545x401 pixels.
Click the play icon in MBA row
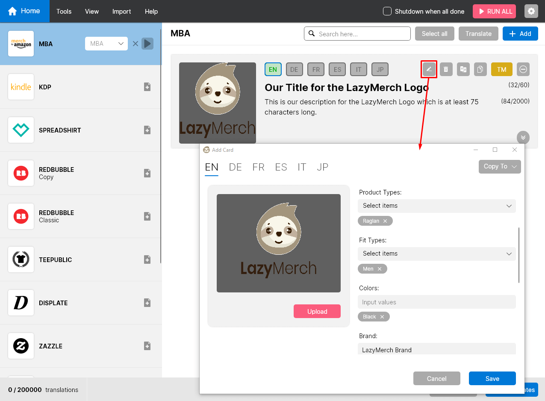point(147,44)
